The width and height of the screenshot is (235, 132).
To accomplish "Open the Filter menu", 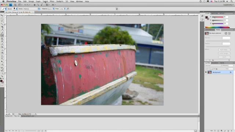I will tap(52, 1).
